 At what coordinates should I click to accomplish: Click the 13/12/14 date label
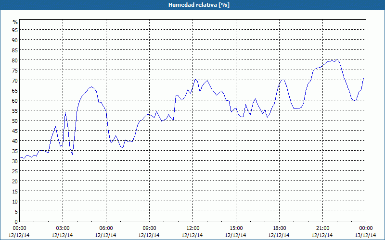click(x=366, y=235)
